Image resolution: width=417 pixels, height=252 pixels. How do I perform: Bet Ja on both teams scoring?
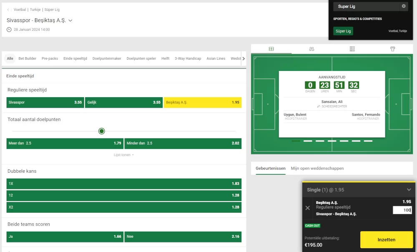65,237
